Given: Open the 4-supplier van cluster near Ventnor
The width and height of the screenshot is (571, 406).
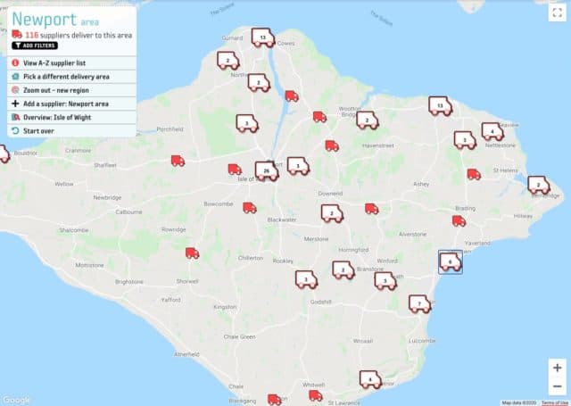Looking at the screenshot, I should 370,380.
